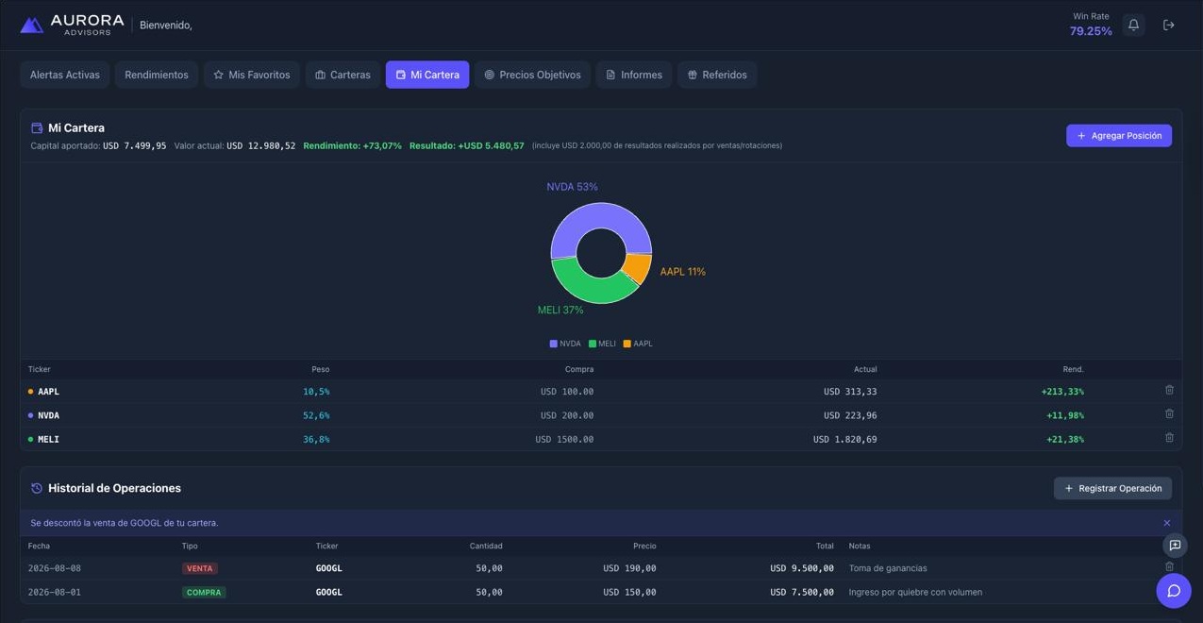The height and width of the screenshot is (623, 1203).
Task: Delete the NVDA position
Action: [1169, 413]
